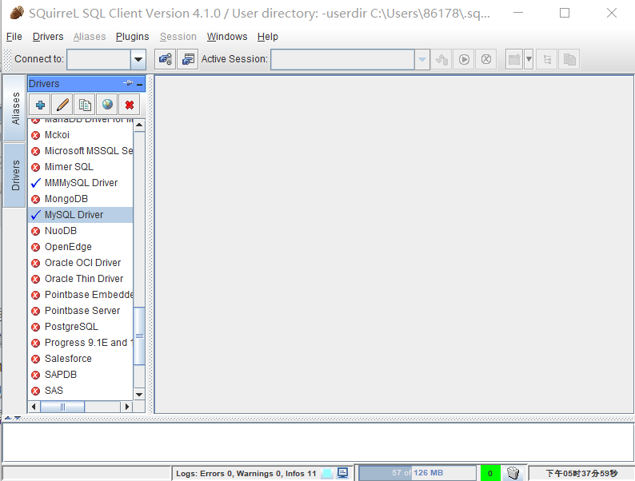Switch to the Drivers side tab
This screenshot has height=481, width=635.
(15, 175)
